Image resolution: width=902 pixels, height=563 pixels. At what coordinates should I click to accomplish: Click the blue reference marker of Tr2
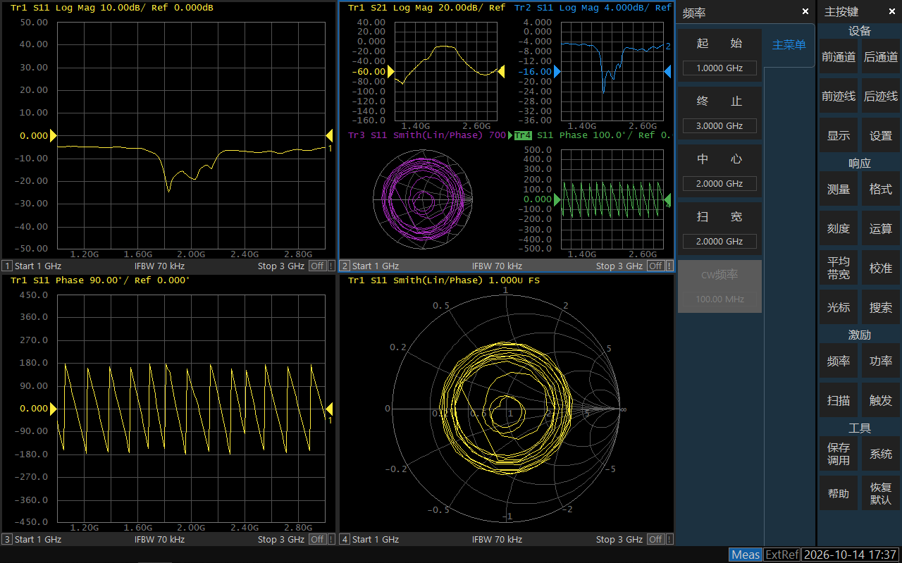click(557, 72)
